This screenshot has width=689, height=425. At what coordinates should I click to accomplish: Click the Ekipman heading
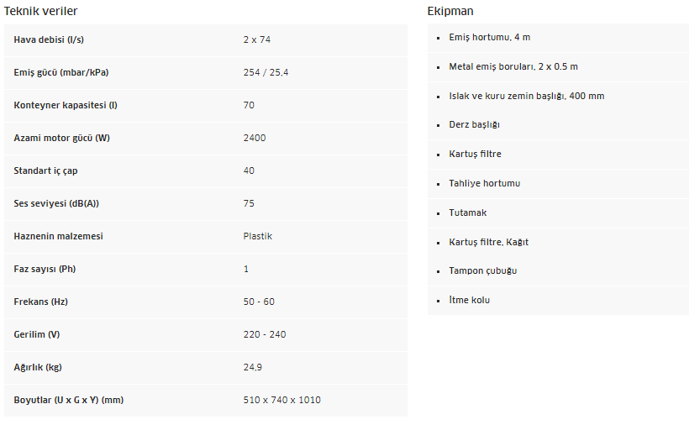pyautogui.click(x=450, y=11)
